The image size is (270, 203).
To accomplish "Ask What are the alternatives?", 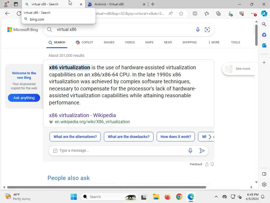I will click(75, 137).
